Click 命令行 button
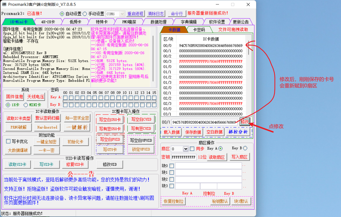The height and width of the screenshot is (217, 341). click(177, 14)
